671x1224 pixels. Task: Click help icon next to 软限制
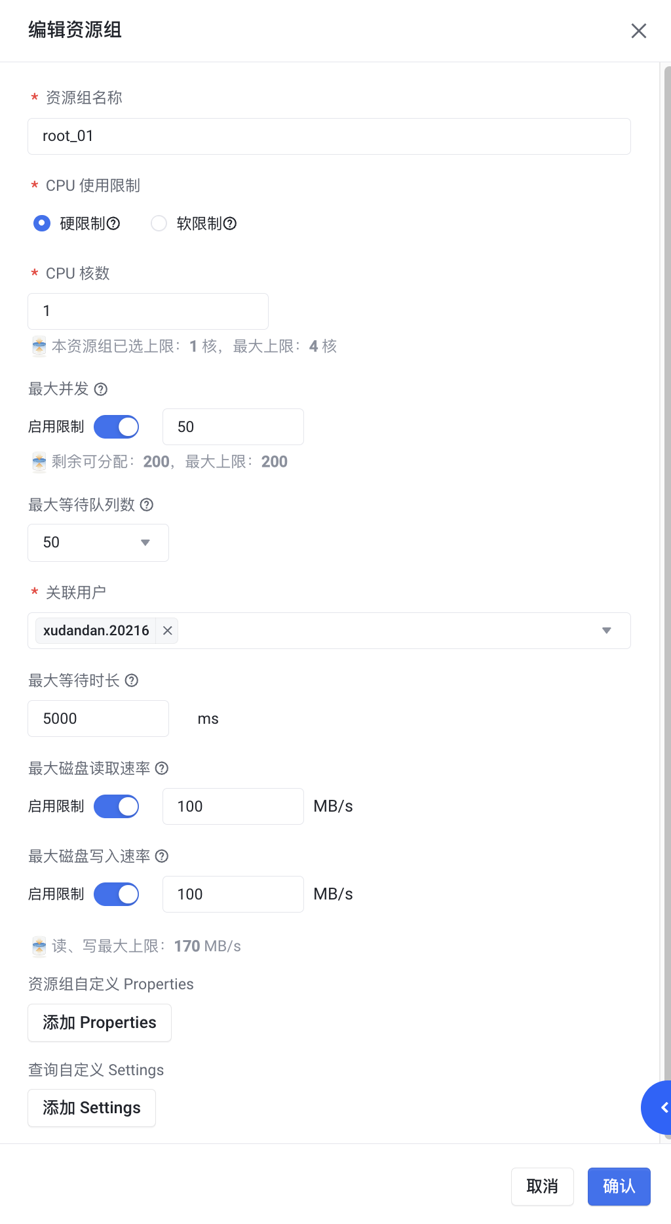coord(230,224)
